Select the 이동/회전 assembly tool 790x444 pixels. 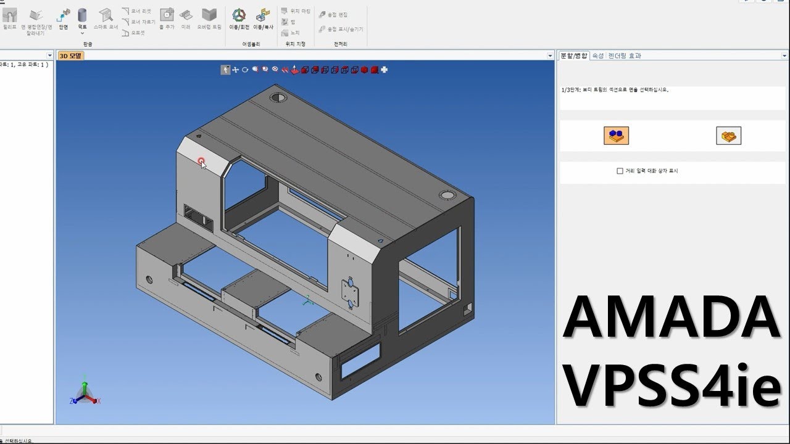pos(239,18)
